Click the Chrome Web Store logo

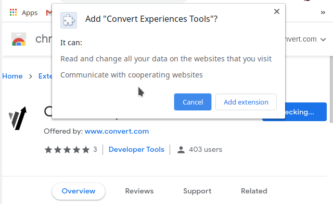tap(19, 40)
